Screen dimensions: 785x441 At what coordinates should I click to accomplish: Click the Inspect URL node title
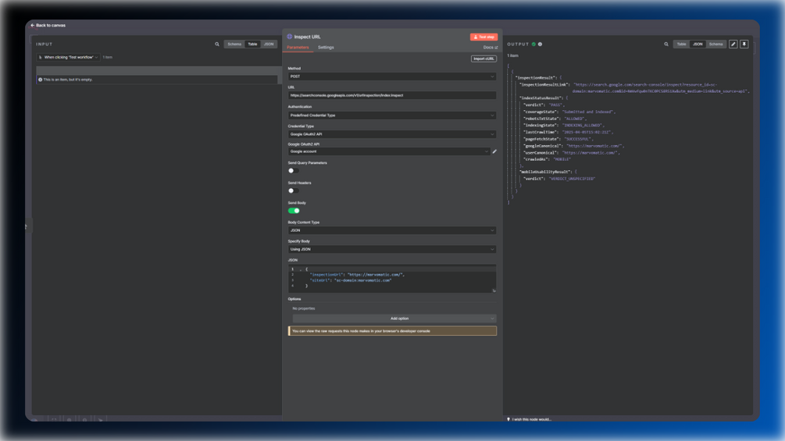(x=307, y=37)
